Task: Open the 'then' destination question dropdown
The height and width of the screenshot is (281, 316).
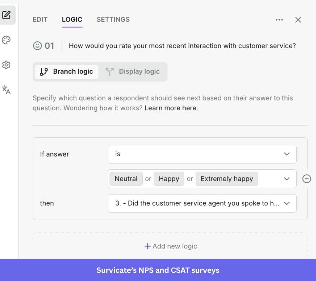Action: tap(202, 203)
